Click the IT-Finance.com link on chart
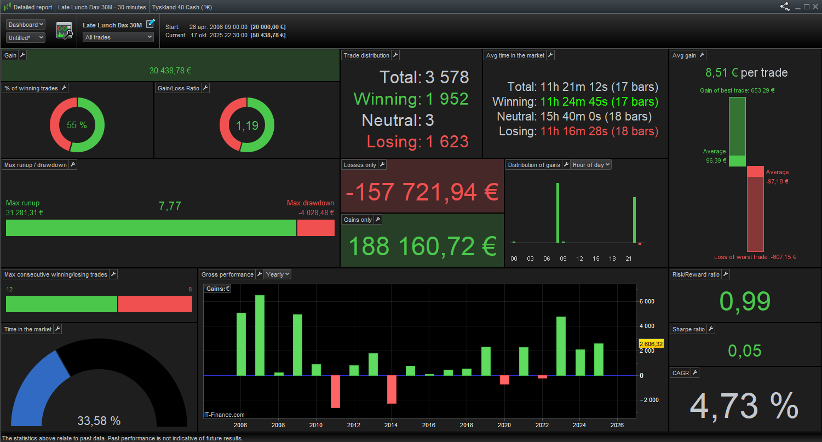This screenshot has width=822, height=442. [x=225, y=415]
